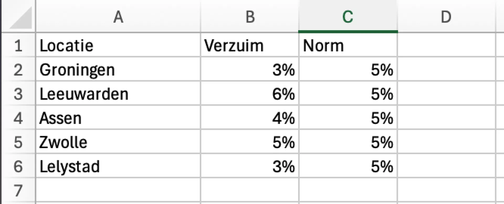Select column B header
Screen dimensions: 504x204
(250, 17)
